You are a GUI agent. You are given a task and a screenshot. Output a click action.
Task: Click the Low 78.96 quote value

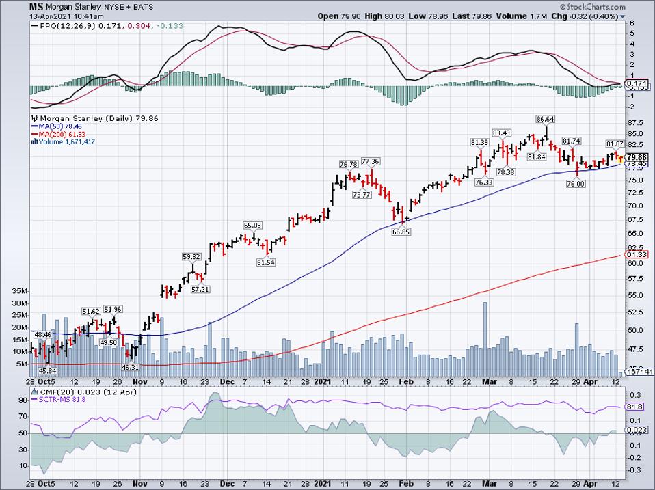pos(428,16)
